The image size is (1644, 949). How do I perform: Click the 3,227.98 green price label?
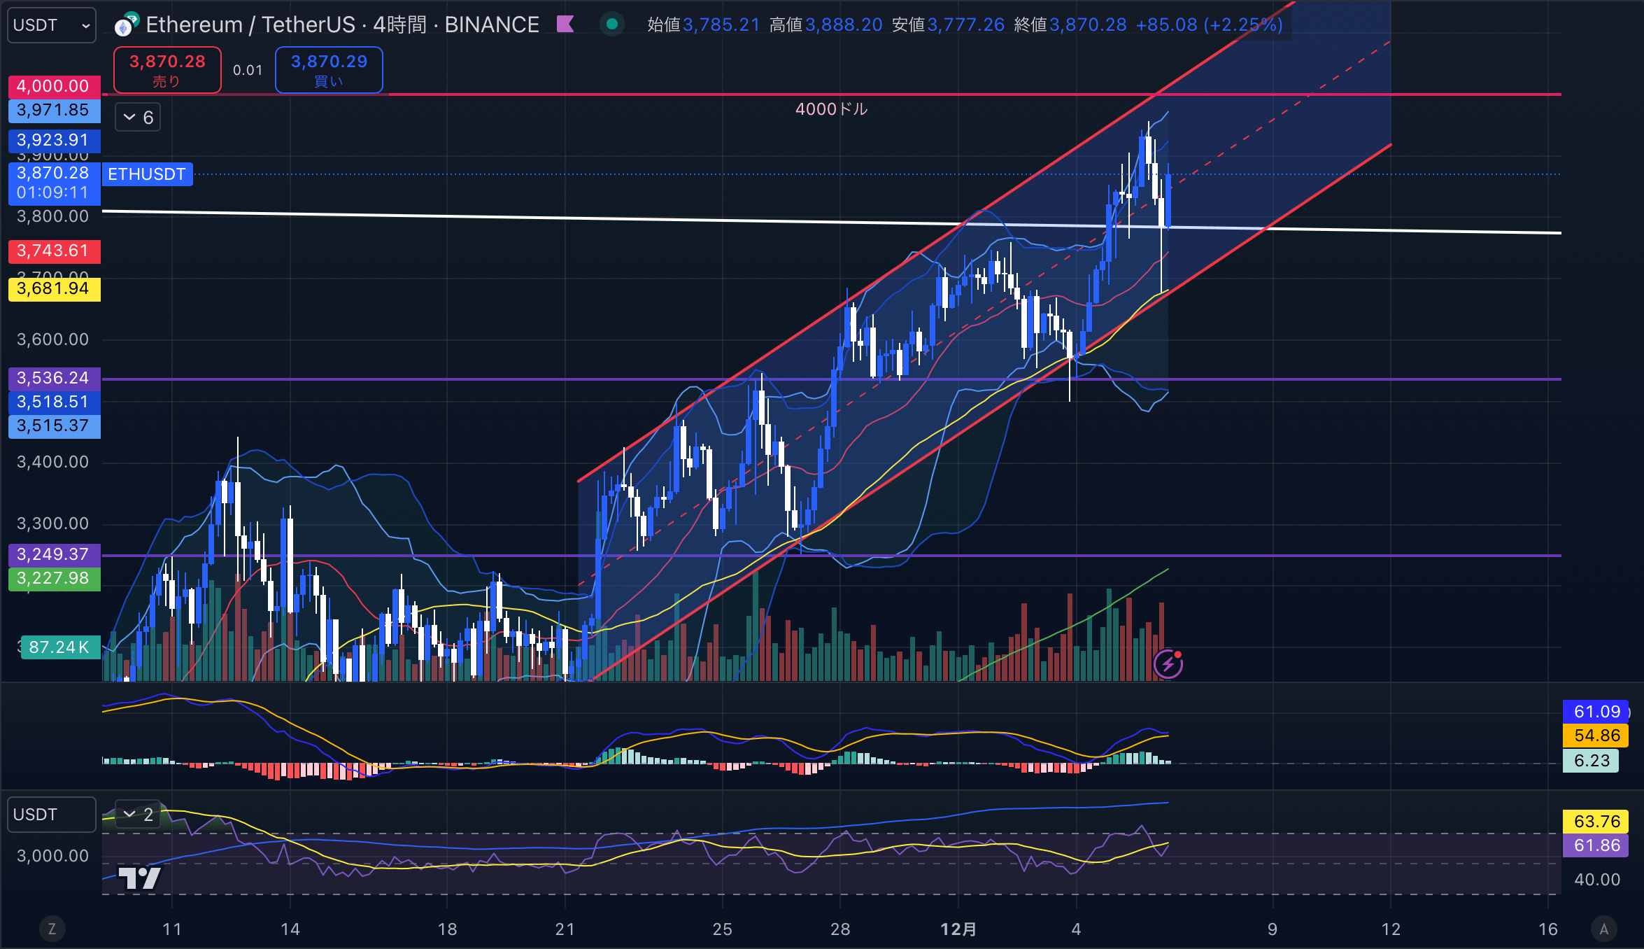click(x=54, y=579)
